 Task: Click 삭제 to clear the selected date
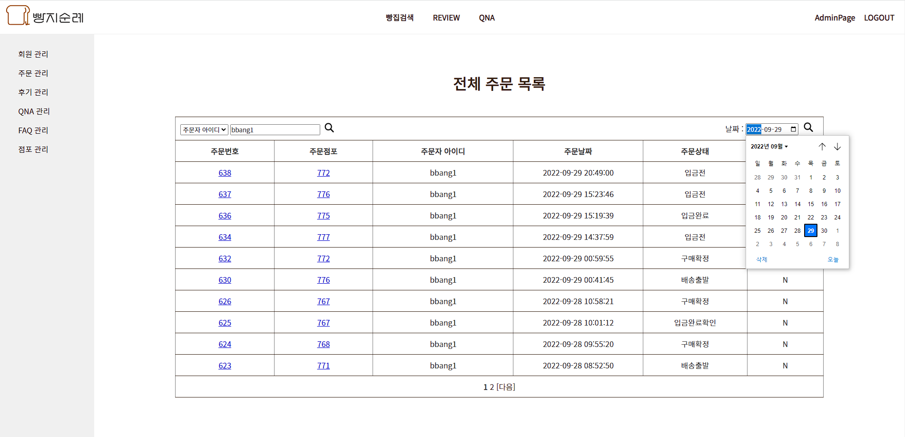761,259
